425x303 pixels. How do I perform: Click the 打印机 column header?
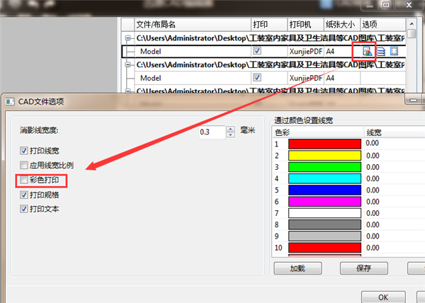(305, 24)
